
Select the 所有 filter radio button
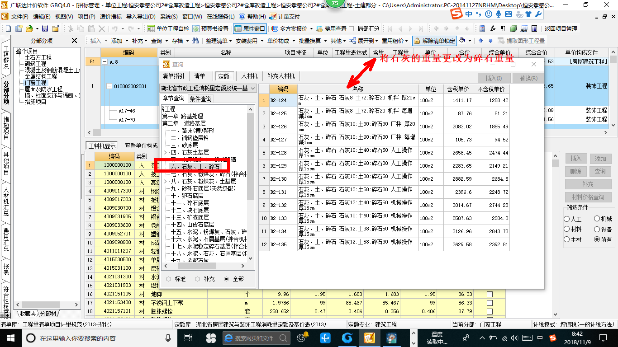(x=597, y=239)
